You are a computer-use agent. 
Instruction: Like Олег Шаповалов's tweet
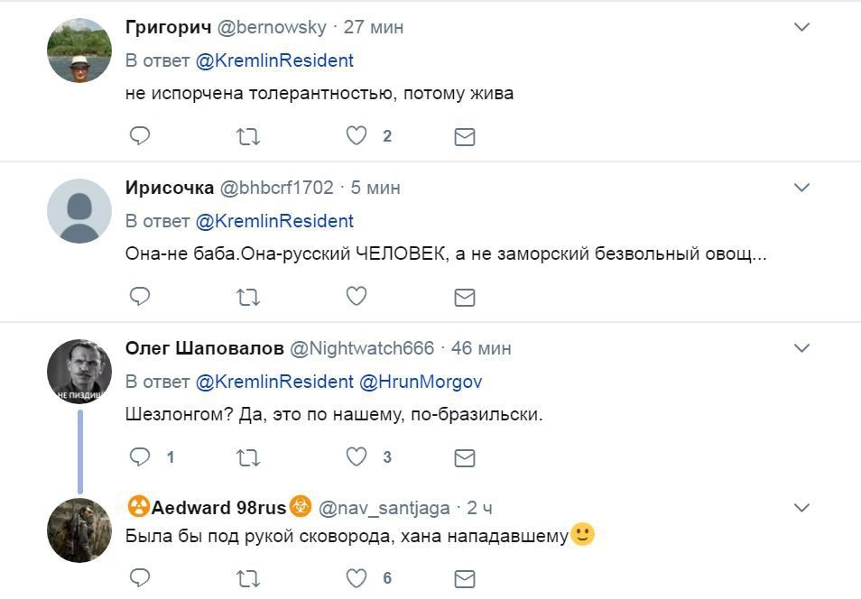pyautogui.click(x=356, y=456)
